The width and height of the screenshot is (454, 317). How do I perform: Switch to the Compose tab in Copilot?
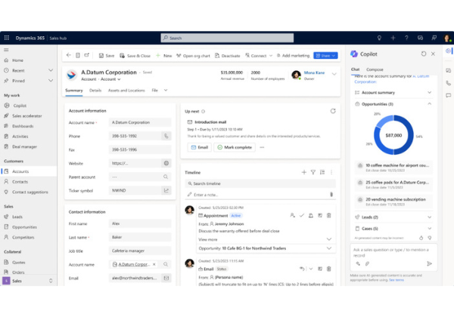[x=375, y=69]
